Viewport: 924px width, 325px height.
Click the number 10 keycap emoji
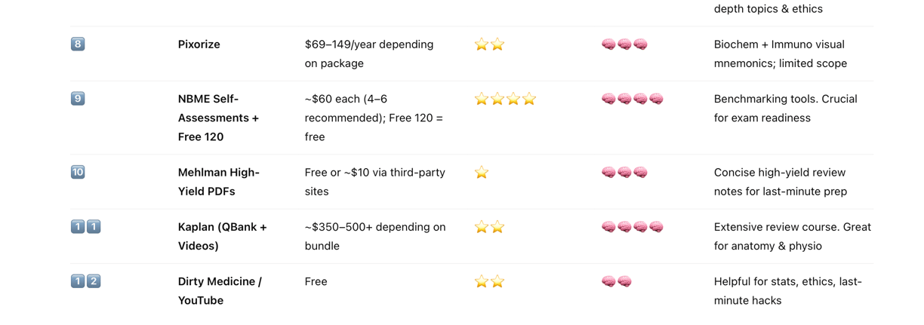tap(78, 172)
